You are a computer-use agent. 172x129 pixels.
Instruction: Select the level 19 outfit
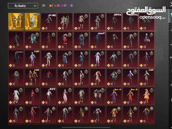pyautogui.click(x=81, y=114)
